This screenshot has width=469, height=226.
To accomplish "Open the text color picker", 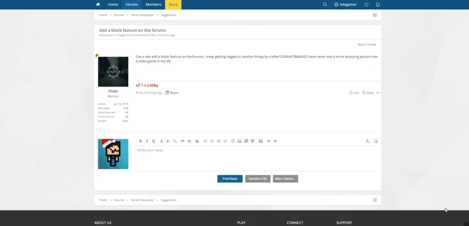I will [162, 141].
